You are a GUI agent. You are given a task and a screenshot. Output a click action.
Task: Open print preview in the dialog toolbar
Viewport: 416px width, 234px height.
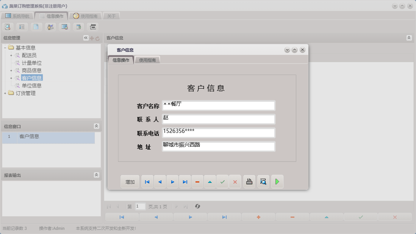click(x=263, y=181)
